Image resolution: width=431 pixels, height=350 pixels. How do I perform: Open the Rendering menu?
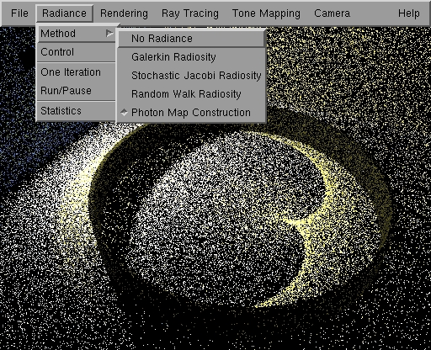[x=124, y=13]
